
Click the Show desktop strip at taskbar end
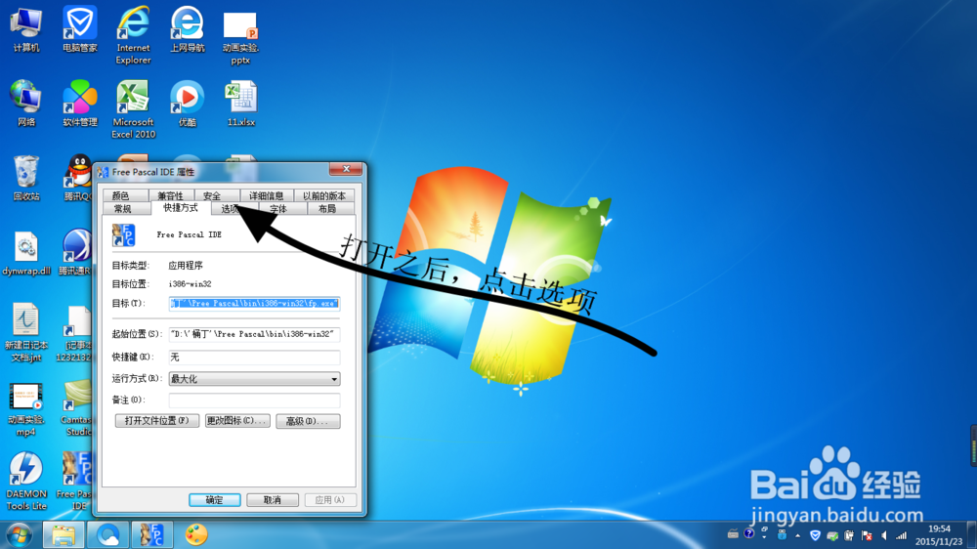(x=971, y=534)
